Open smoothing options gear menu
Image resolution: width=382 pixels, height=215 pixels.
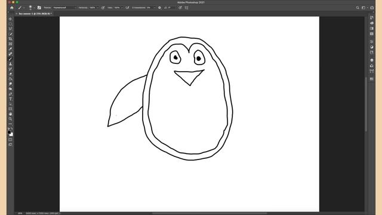pos(159,8)
